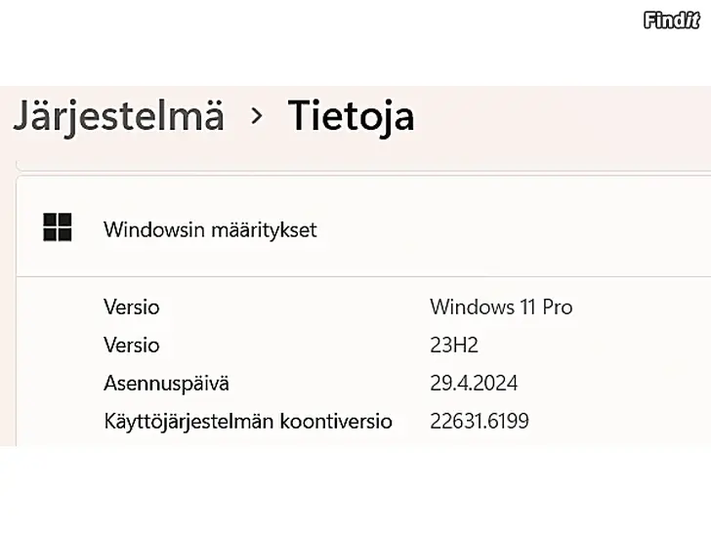The width and height of the screenshot is (711, 533).
Task: Select the Versio label beside 23H2
Action: point(131,345)
